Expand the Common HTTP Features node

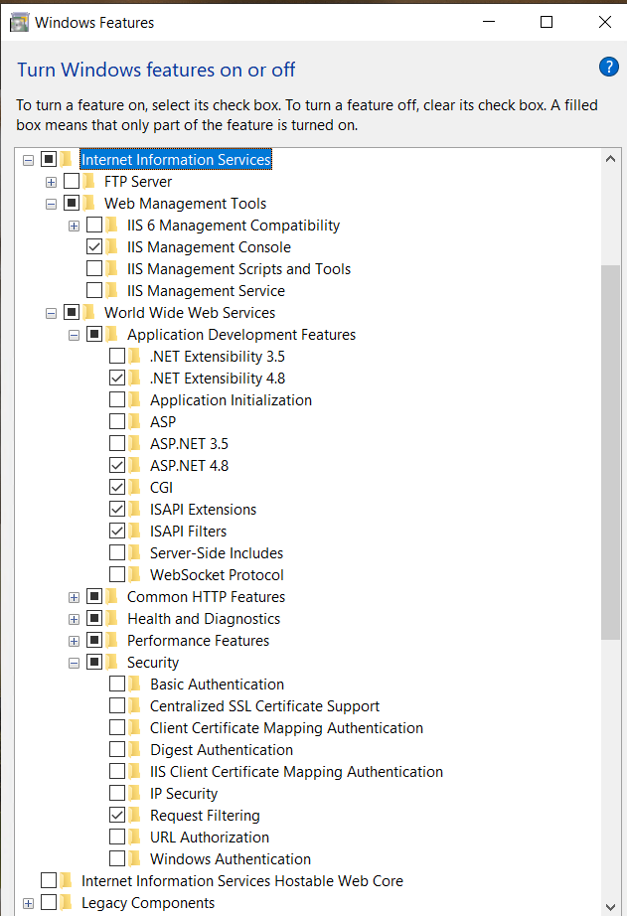[x=74, y=597]
